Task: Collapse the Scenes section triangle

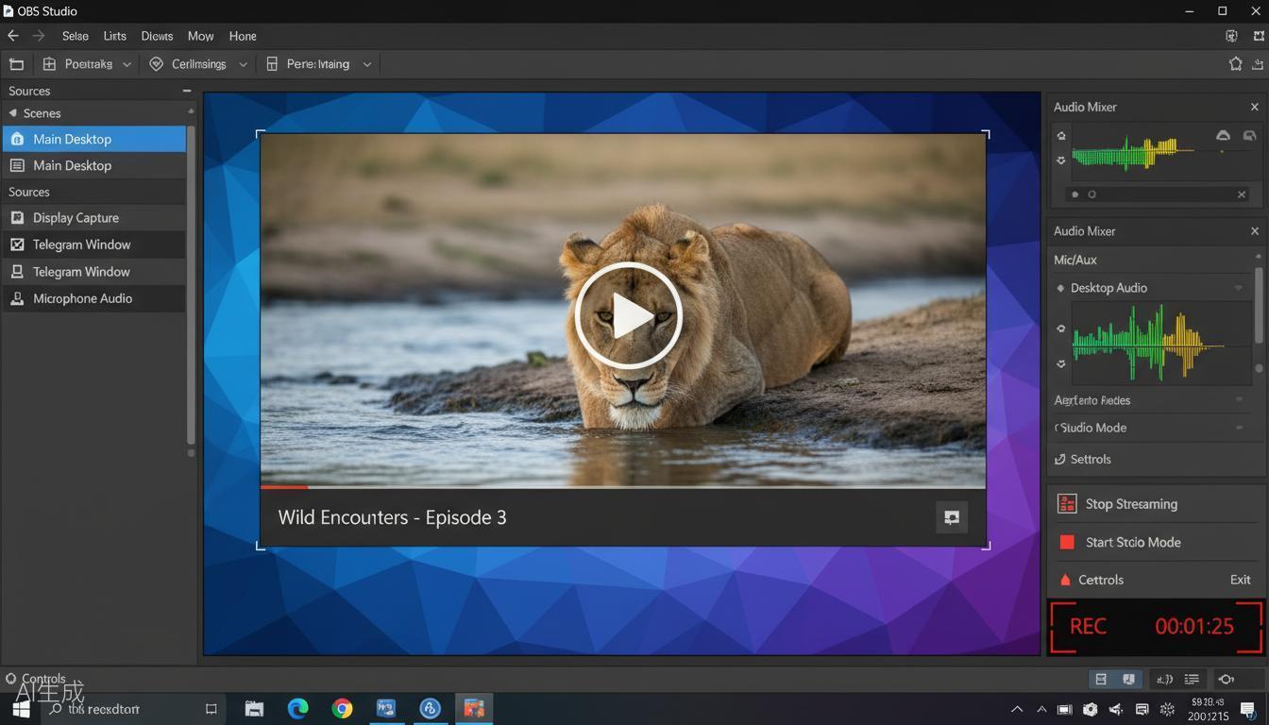Action: pyautogui.click(x=13, y=112)
